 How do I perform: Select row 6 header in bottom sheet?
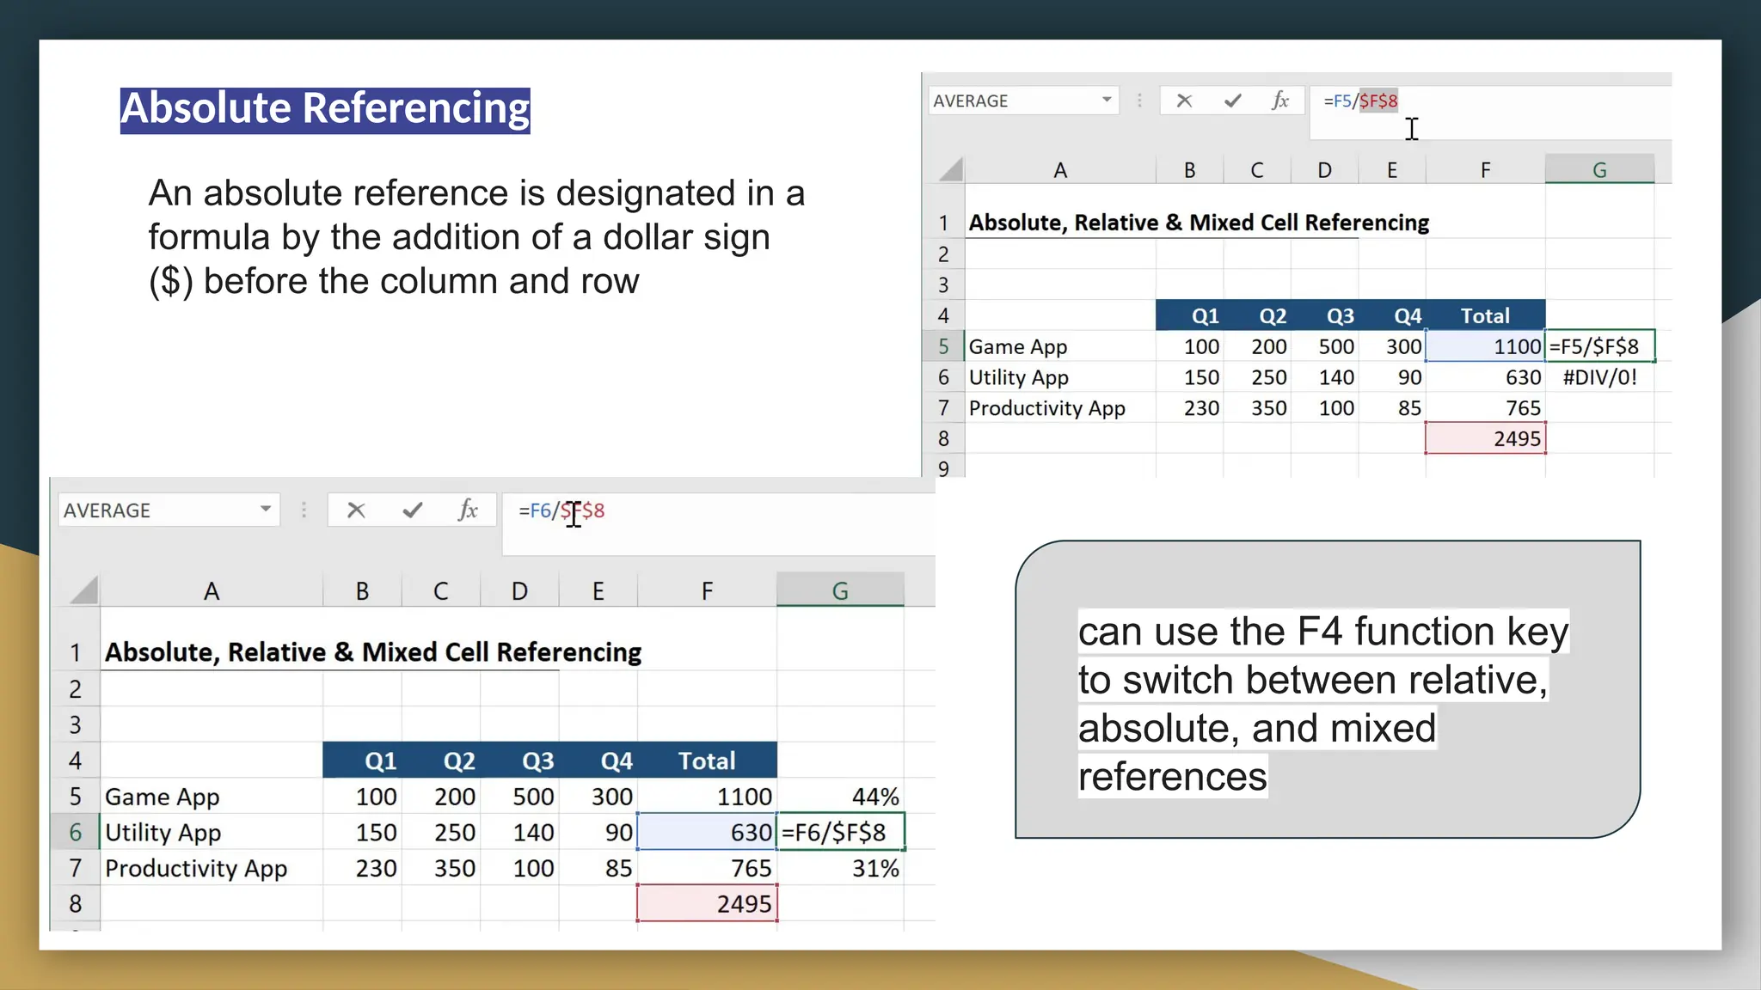(76, 832)
